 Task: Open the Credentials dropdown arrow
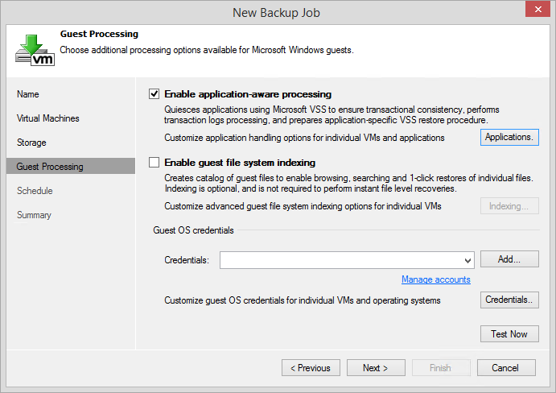pyautogui.click(x=467, y=261)
